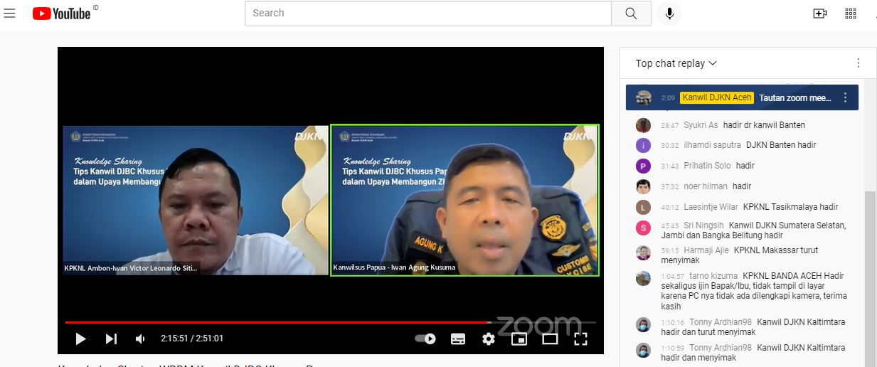Mute the video volume speaker icon
Screen dimensions: 877x367
(x=141, y=339)
